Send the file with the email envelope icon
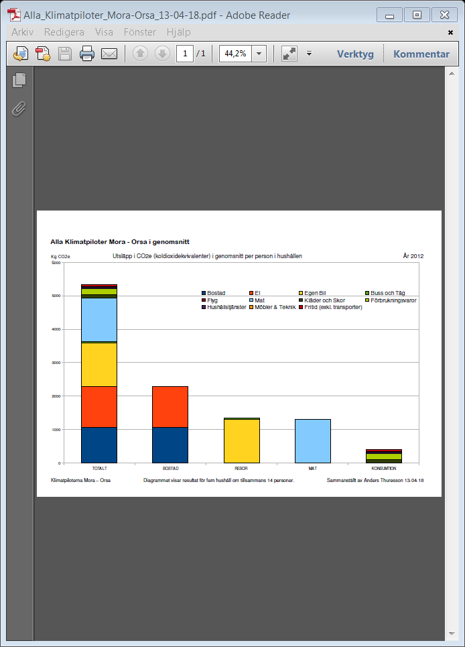 pyautogui.click(x=109, y=54)
